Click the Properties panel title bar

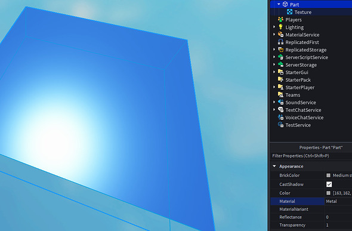[311, 147]
